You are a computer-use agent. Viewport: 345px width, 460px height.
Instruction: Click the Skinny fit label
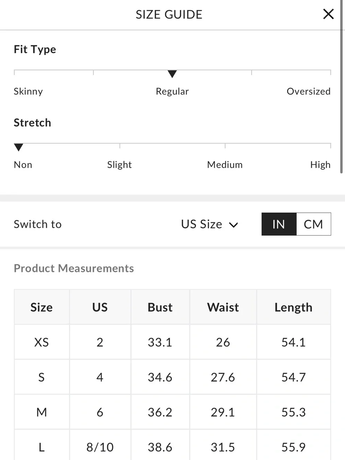(x=28, y=91)
